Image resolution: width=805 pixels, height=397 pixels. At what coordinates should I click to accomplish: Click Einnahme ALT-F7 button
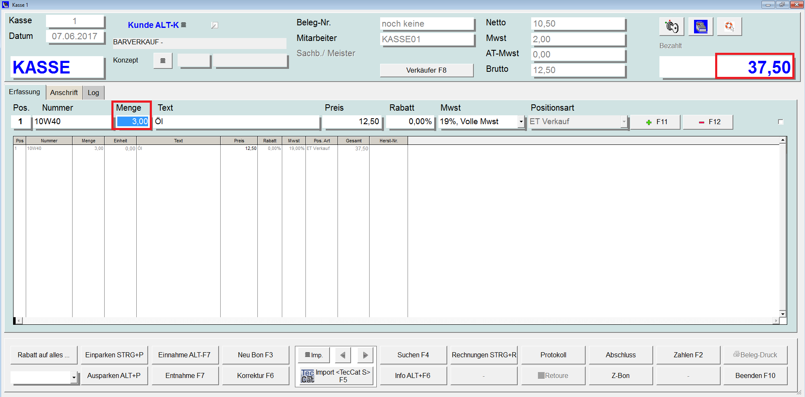185,355
